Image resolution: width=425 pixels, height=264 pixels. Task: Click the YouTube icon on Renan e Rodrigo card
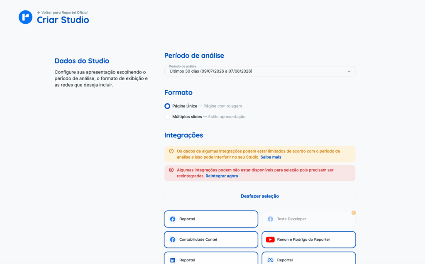click(x=270, y=240)
